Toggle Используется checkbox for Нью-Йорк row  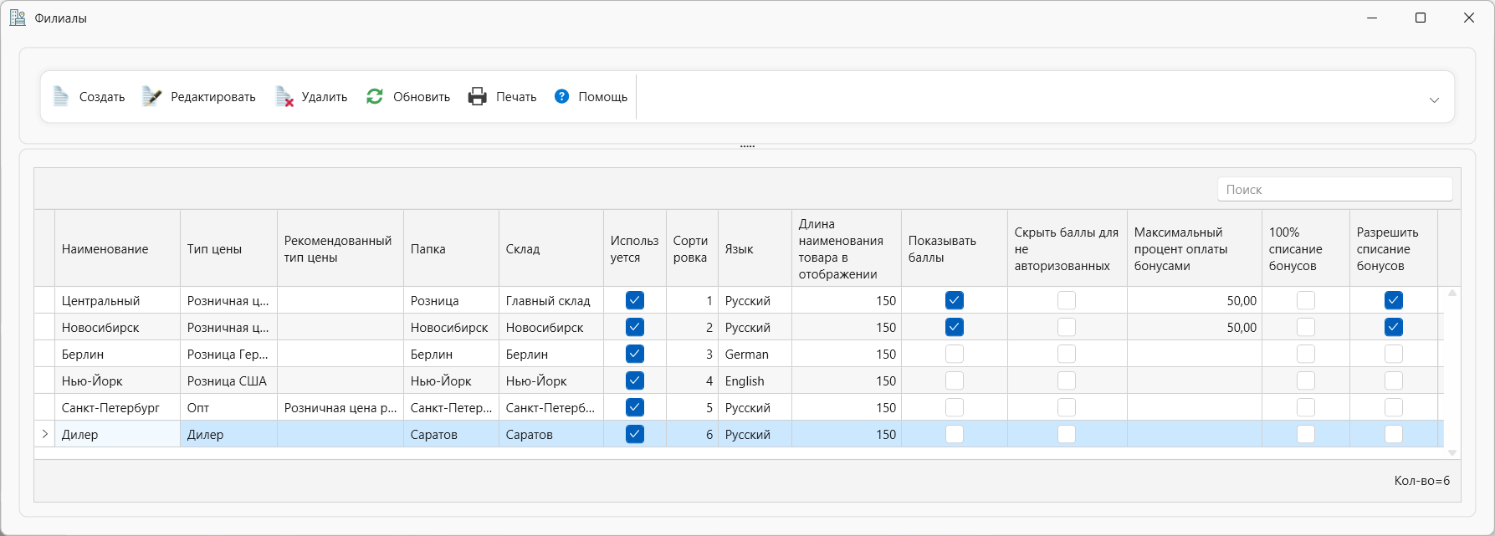click(x=635, y=380)
